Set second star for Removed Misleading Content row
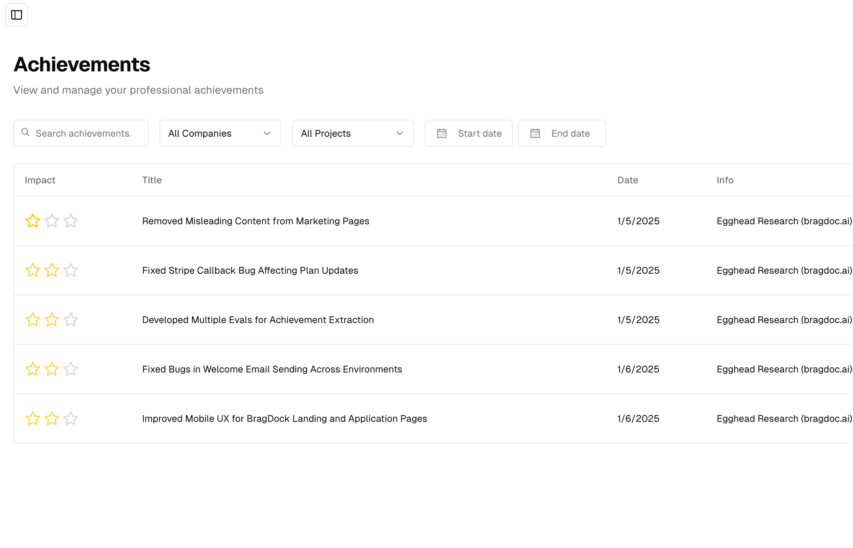The width and height of the screenshot is (853, 548). click(52, 221)
